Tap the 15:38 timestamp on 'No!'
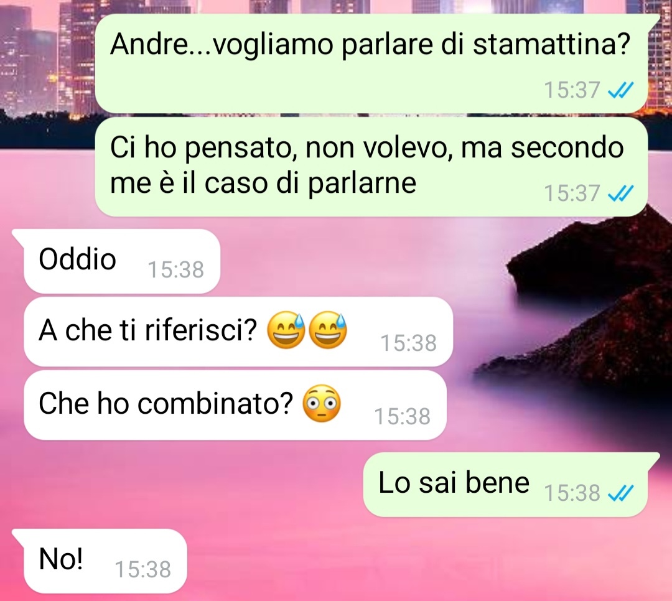 (x=142, y=570)
